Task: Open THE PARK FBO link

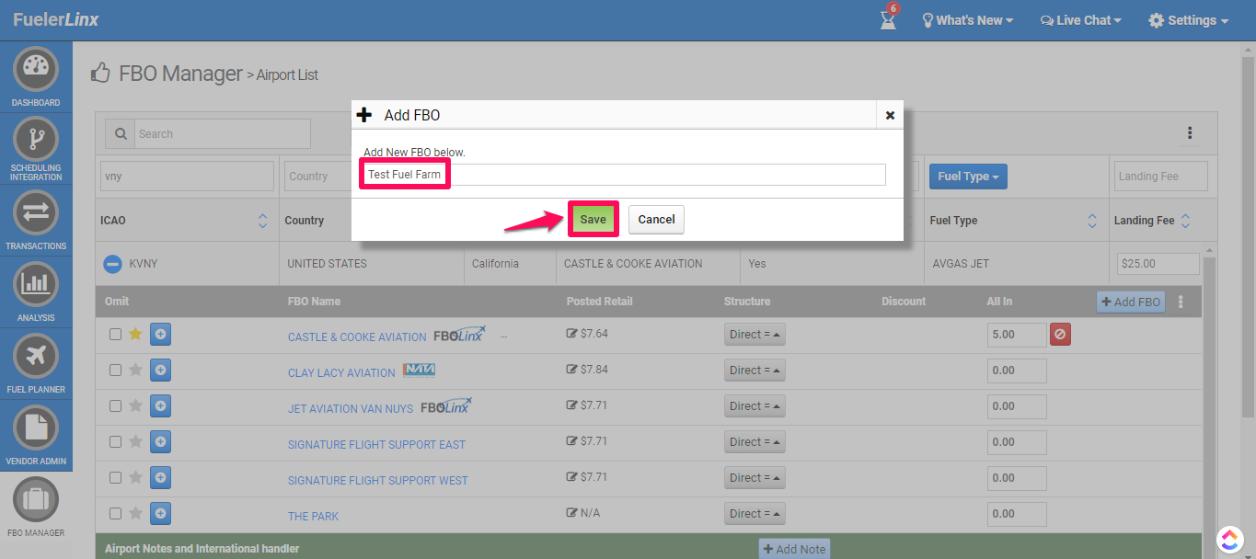Action: [x=313, y=517]
